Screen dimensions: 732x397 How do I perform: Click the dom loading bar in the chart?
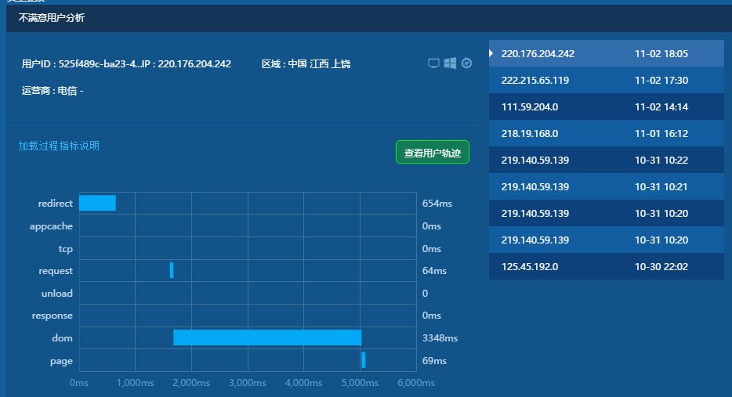pyautogui.click(x=267, y=337)
